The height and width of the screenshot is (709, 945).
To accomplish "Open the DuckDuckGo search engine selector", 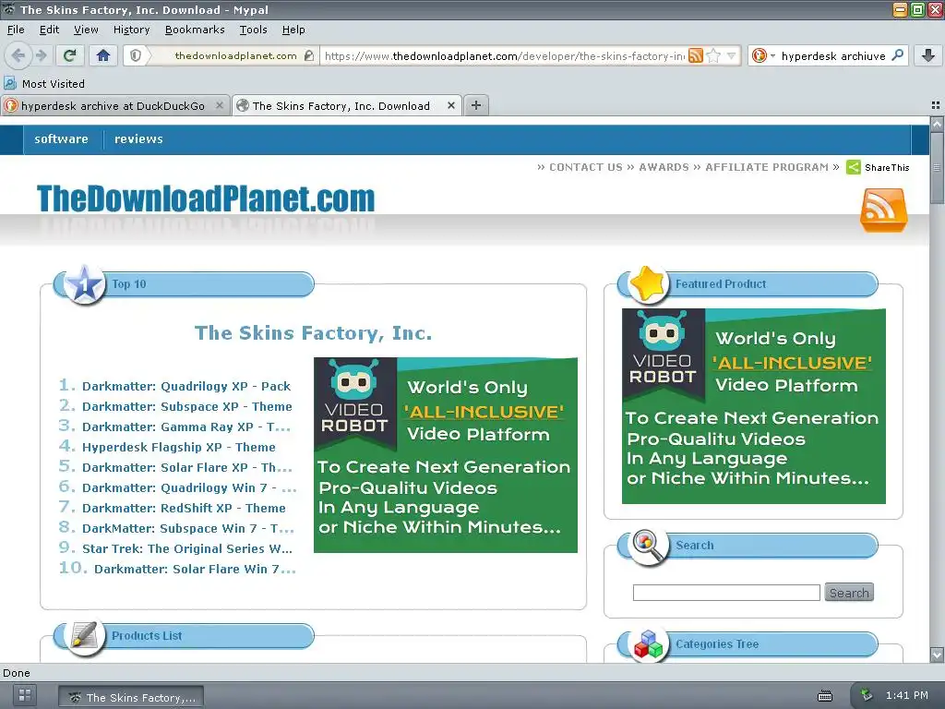I will [763, 55].
